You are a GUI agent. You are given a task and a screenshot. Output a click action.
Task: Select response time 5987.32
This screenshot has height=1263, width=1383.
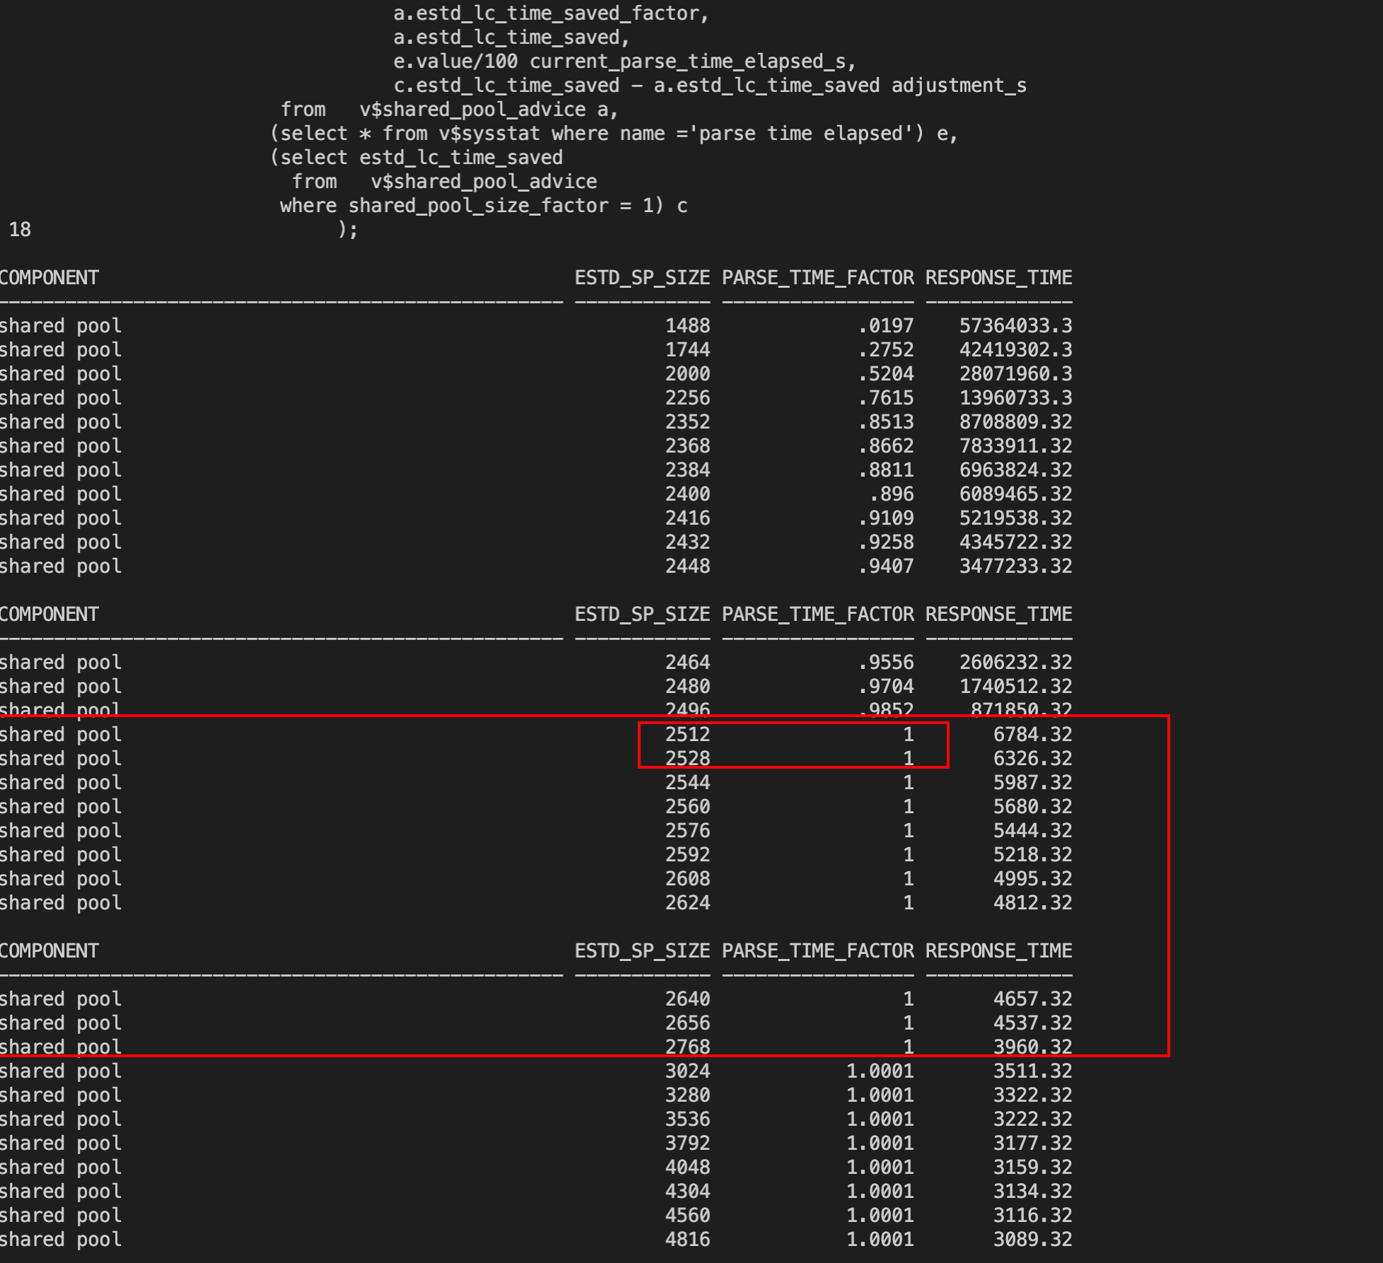point(1032,782)
